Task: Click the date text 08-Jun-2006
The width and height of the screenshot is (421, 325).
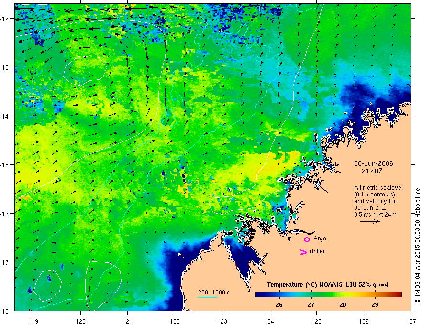Action: [x=374, y=163]
